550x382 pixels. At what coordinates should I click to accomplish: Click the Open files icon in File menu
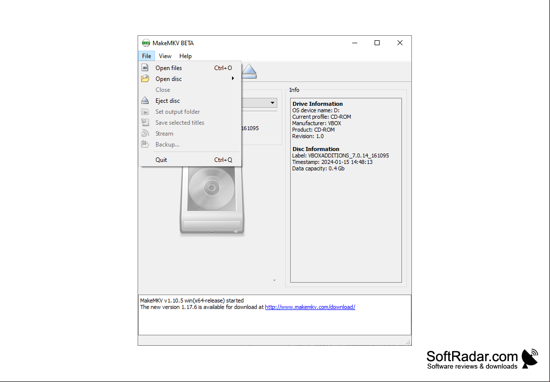pos(145,68)
